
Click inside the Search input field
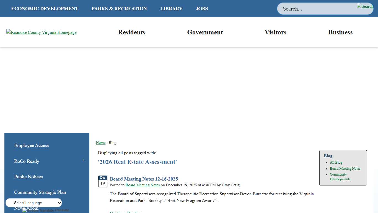click(318, 9)
